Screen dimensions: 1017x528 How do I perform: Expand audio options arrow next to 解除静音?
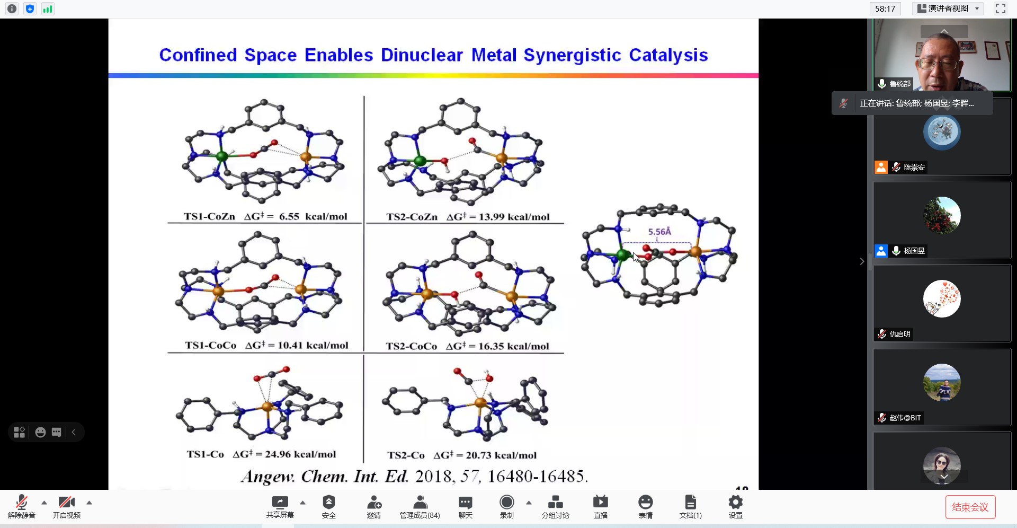tap(44, 503)
